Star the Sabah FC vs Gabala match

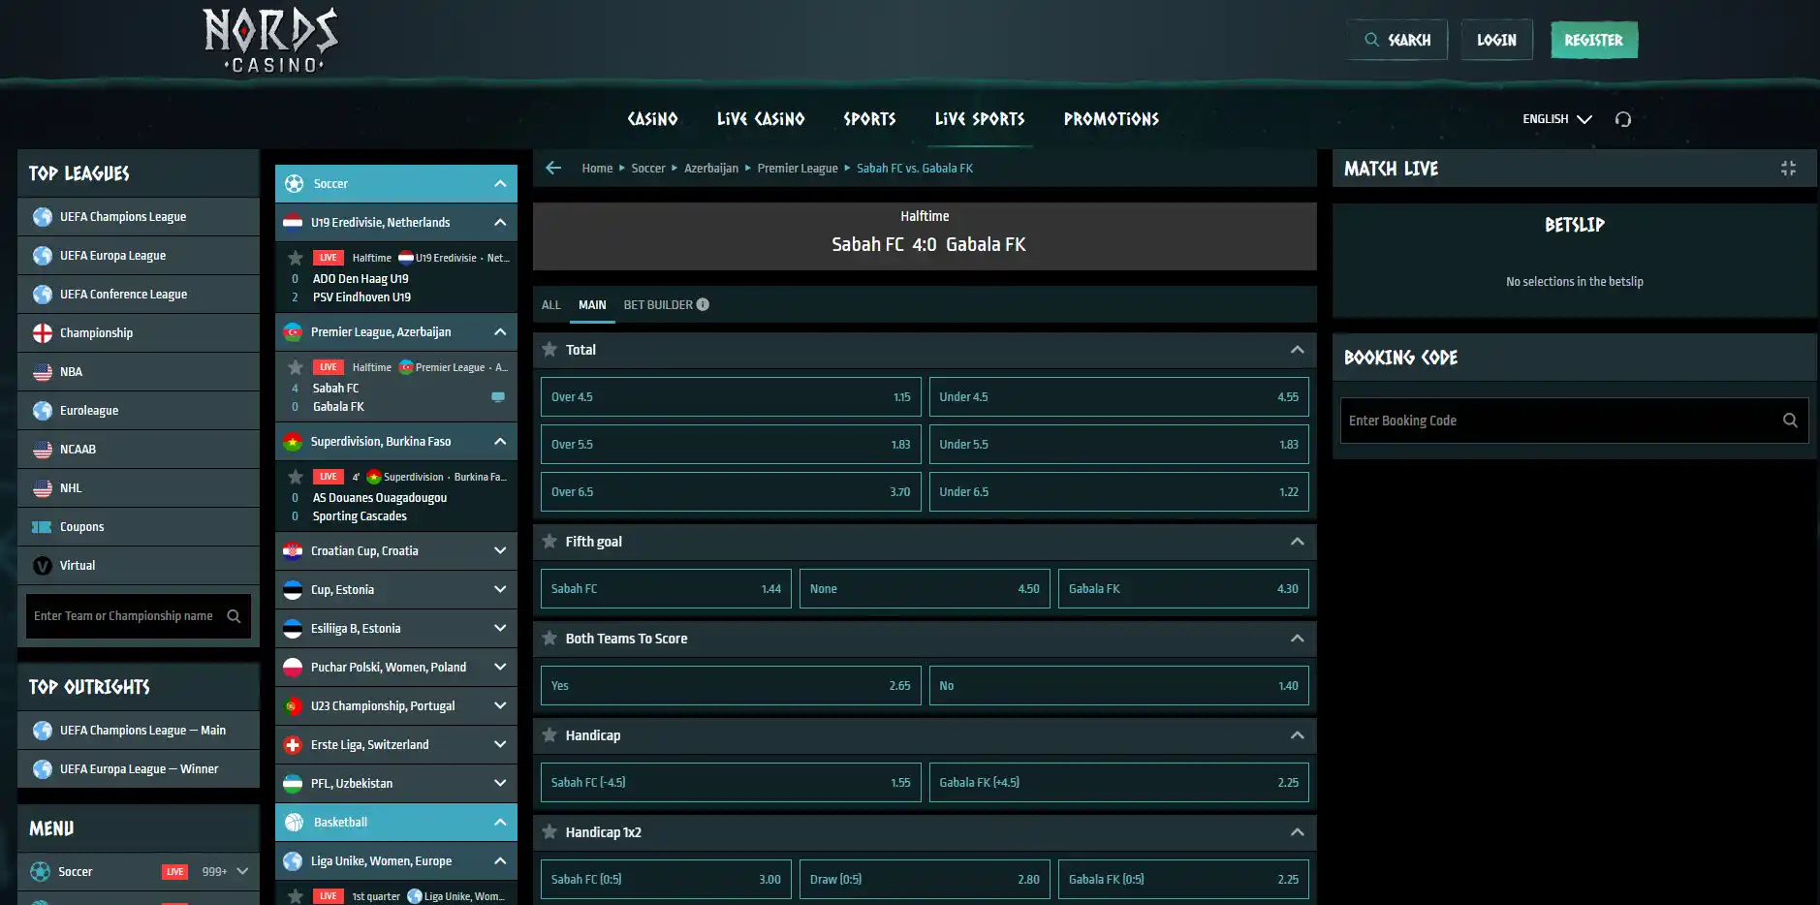pos(296,367)
